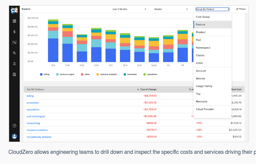Toggle the resource-analytics legend entry
This screenshot has height=167, width=256.
106,74
